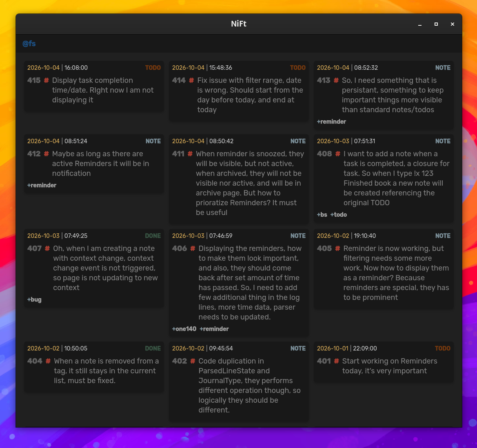The width and height of the screenshot is (477, 448).
Task: Close the NiFt window
Action: click(x=453, y=24)
